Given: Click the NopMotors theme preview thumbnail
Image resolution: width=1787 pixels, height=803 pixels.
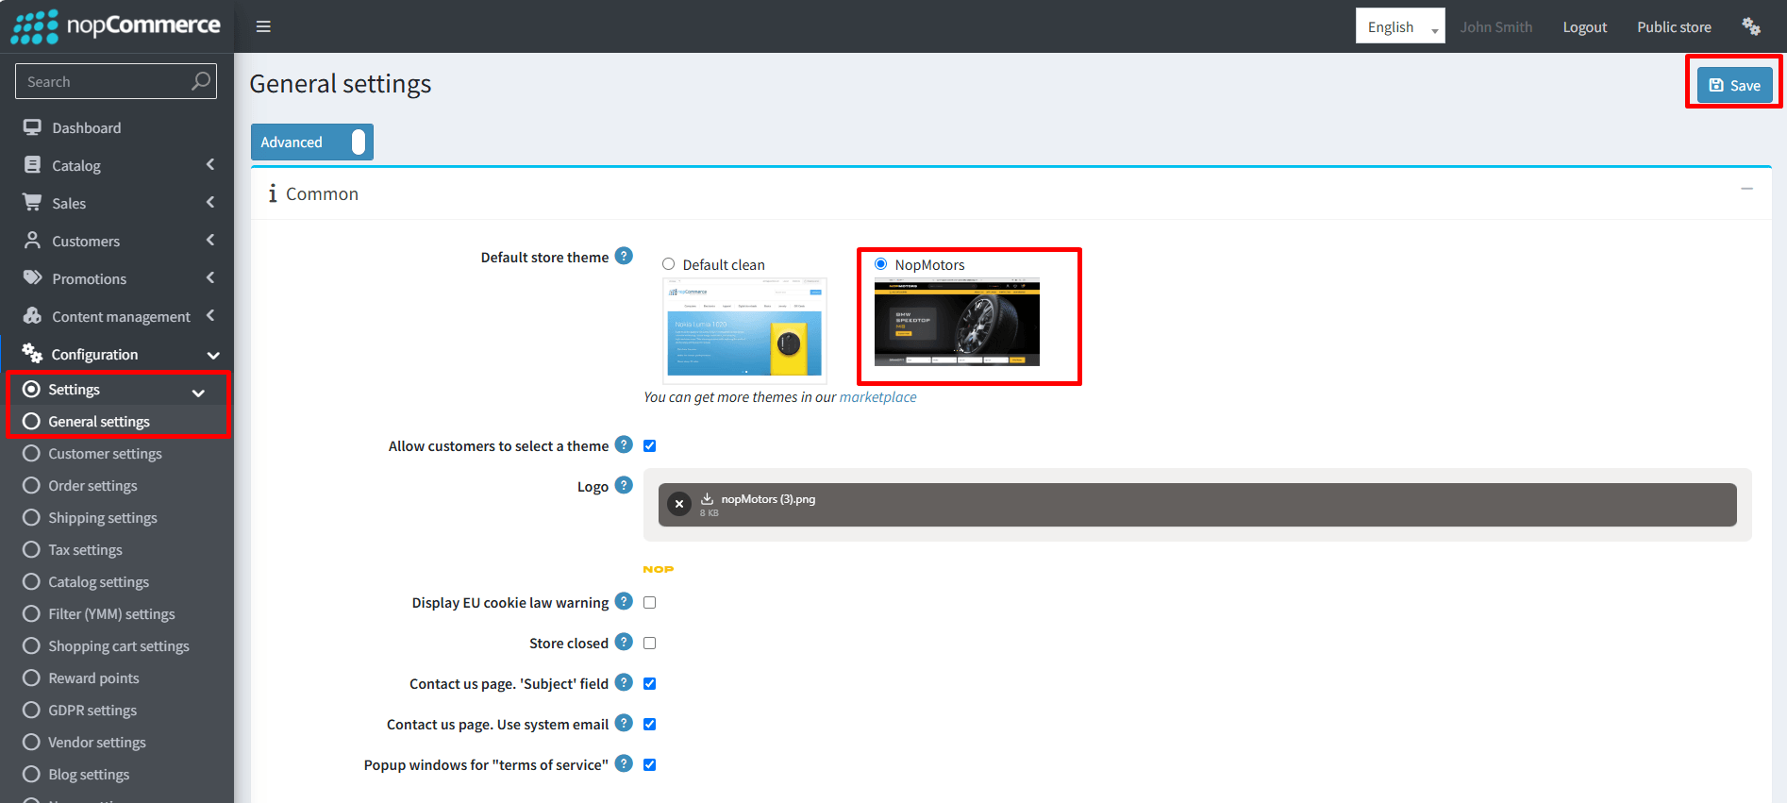Looking at the screenshot, I should pyautogui.click(x=957, y=322).
